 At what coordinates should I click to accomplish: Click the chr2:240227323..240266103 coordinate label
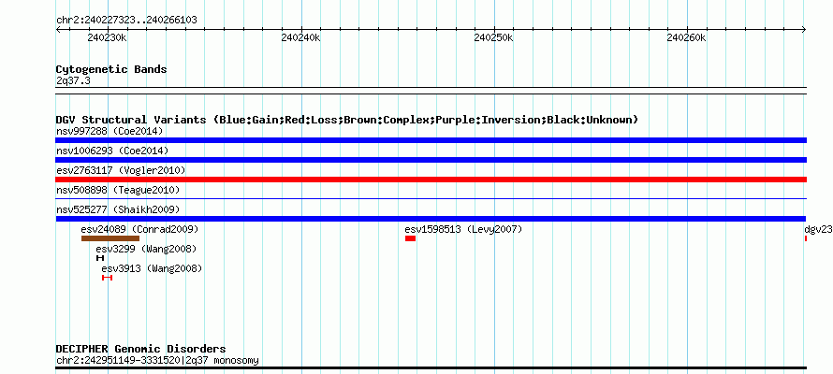point(126,21)
